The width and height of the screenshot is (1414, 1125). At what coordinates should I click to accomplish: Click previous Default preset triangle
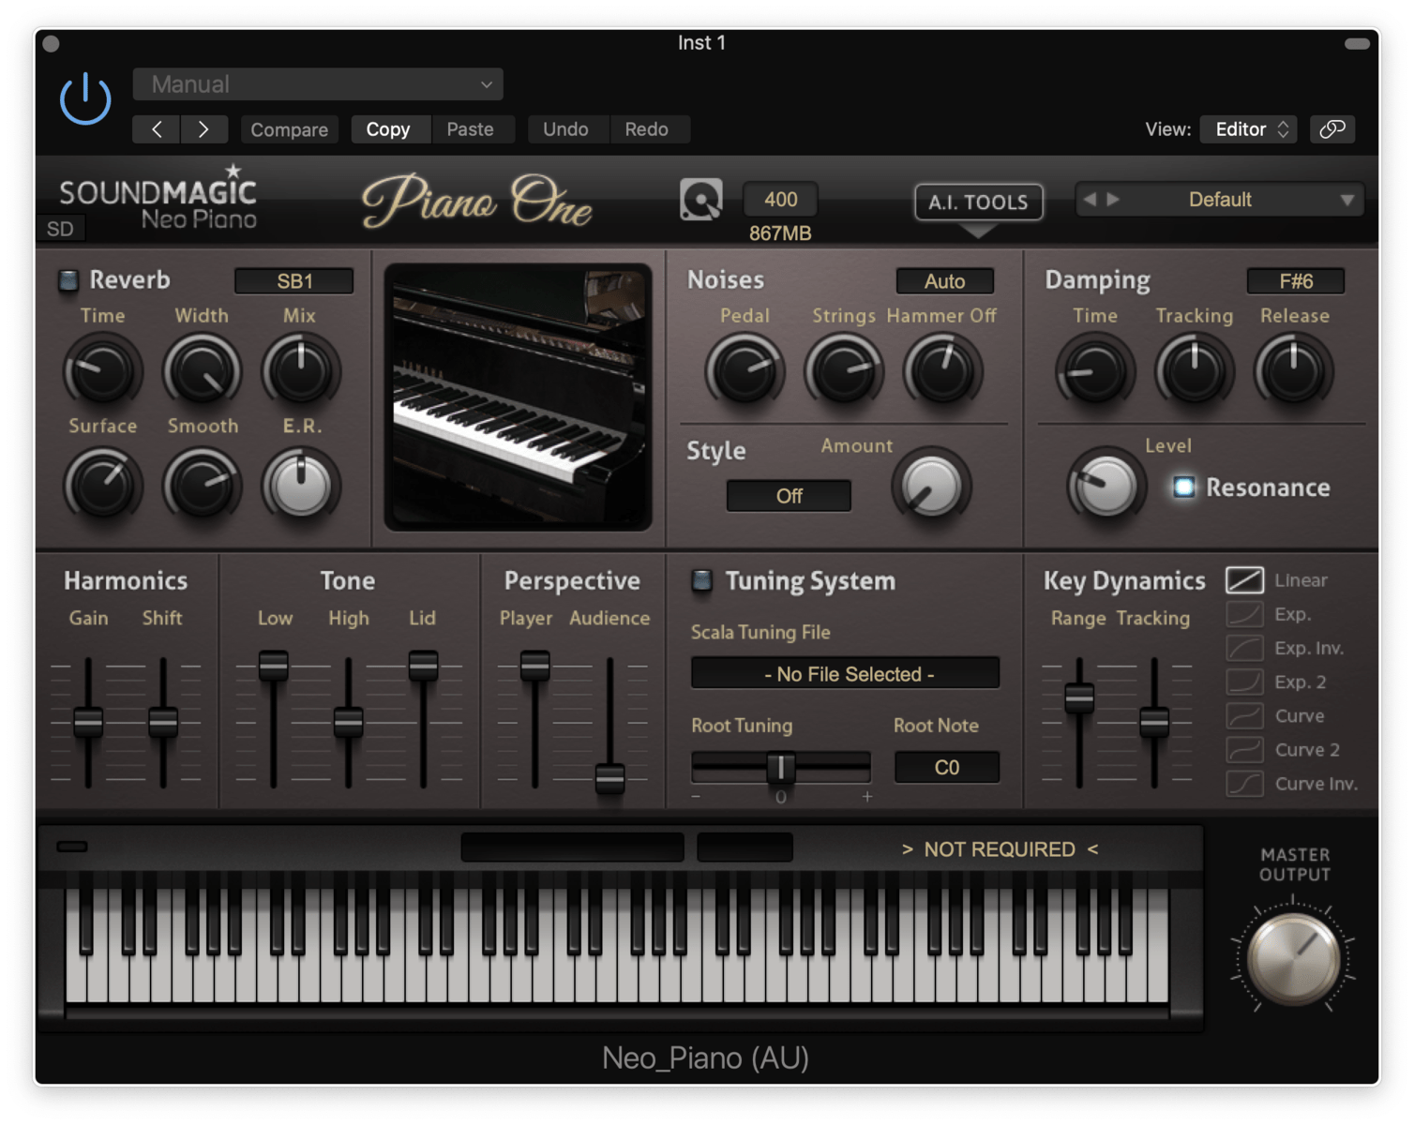coord(1090,200)
